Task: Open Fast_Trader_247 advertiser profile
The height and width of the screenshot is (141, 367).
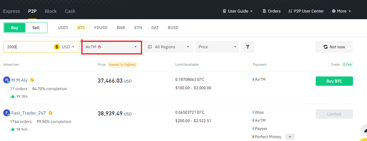Action: [x=29, y=113]
